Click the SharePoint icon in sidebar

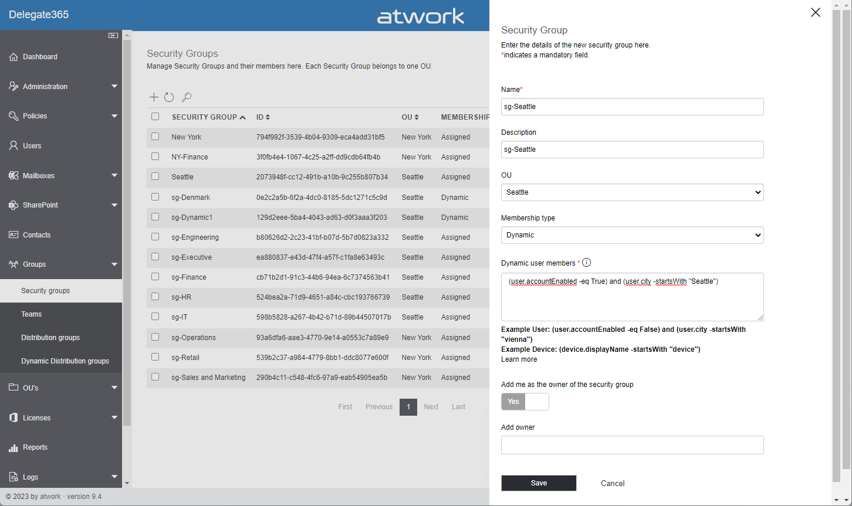[x=13, y=205]
